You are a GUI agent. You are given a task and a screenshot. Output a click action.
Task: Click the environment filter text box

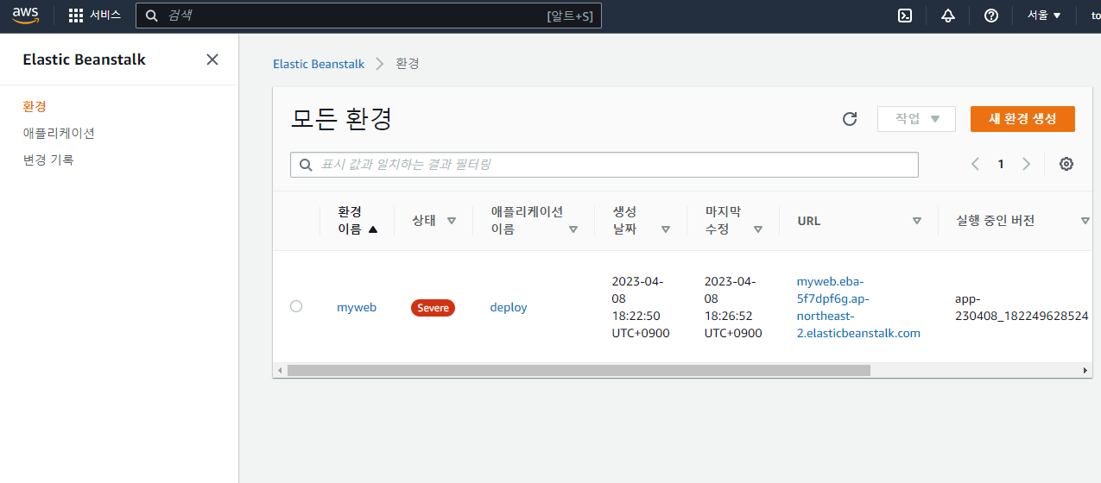click(604, 165)
